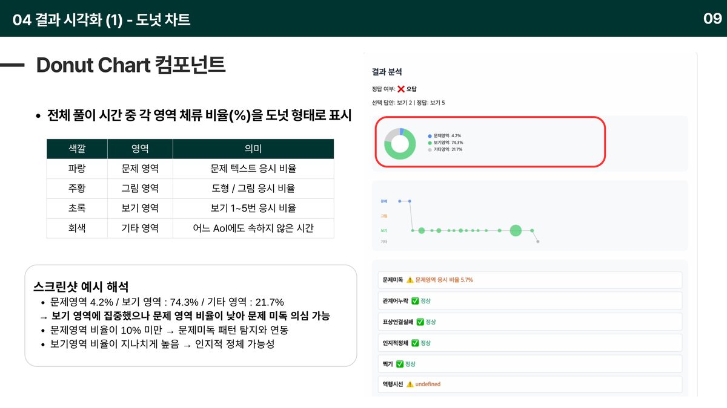Select the first blue node in the timeline
The height and width of the screenshot is (408, 727).
point(400,201)
